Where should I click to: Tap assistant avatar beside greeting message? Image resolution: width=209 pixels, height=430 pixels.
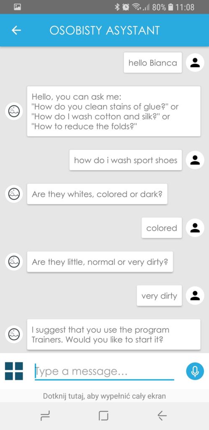point(14,111)
